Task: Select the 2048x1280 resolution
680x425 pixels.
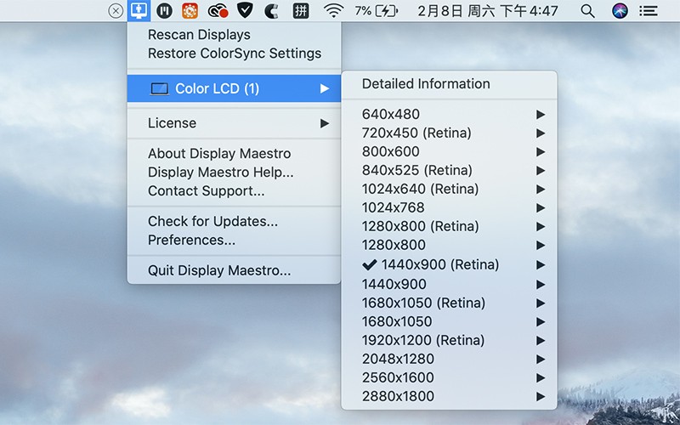Action: 449,359
